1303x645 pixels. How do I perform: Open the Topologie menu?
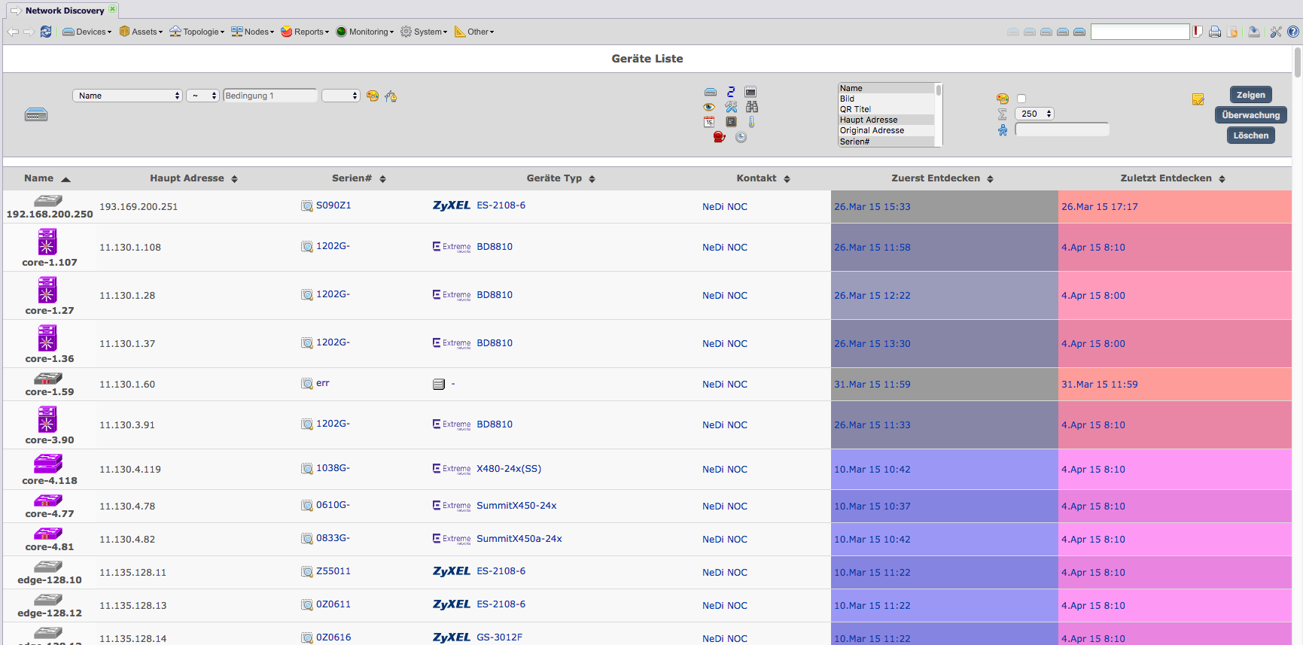pyautogui.click(x=197, y=32)
